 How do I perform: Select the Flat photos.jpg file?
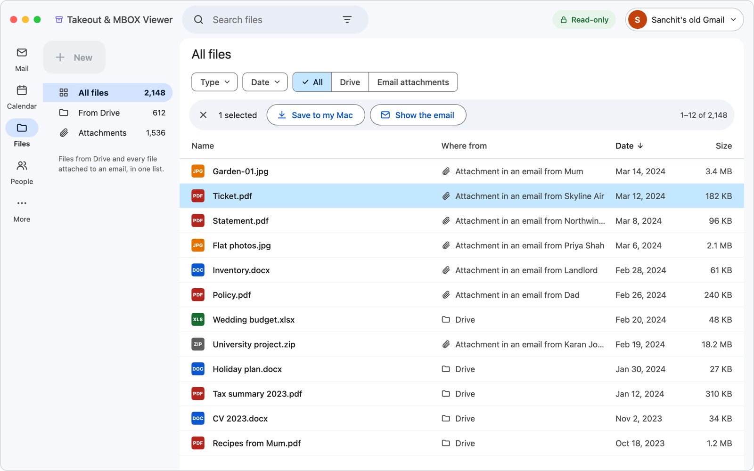pos(462,245)
